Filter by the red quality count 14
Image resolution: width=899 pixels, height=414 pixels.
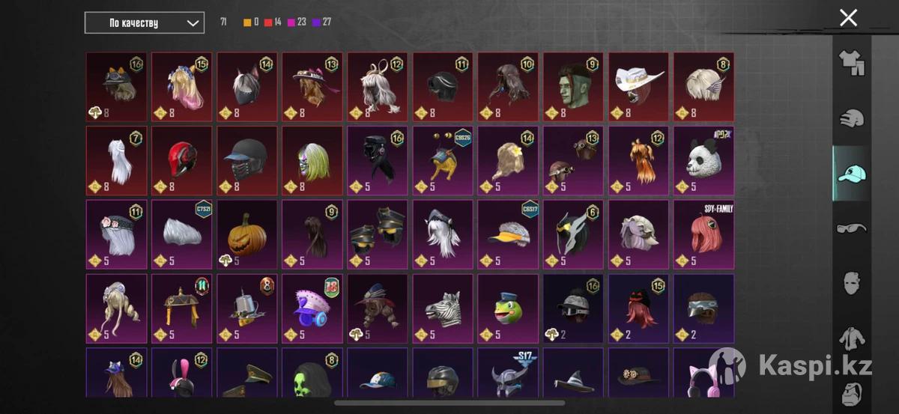(x=273, y=22)
